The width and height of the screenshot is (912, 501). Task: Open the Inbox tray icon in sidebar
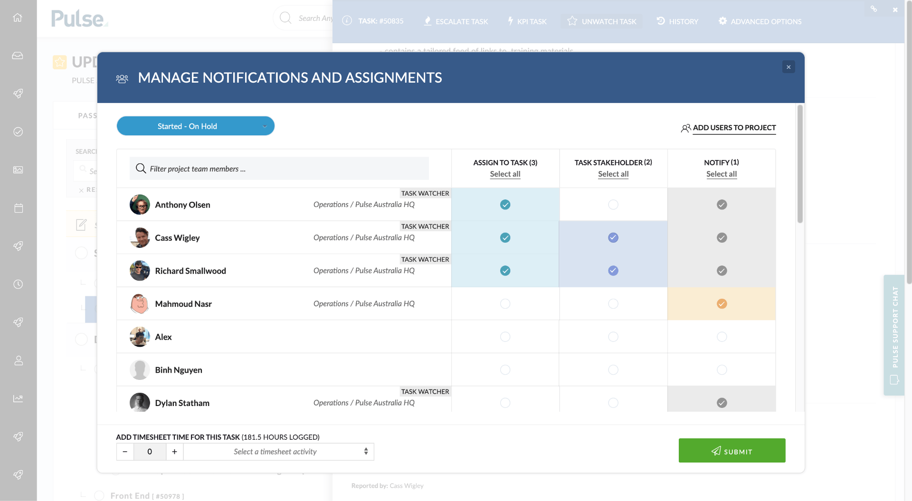18,56
